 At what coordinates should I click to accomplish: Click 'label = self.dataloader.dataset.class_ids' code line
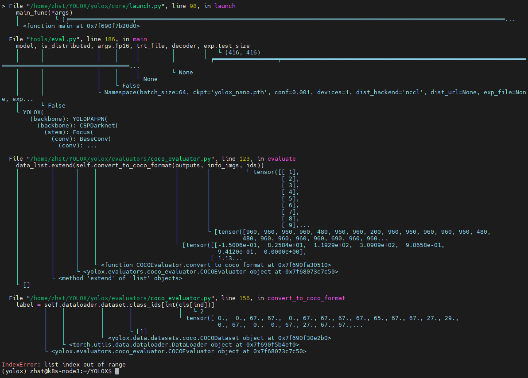point(115,305)
